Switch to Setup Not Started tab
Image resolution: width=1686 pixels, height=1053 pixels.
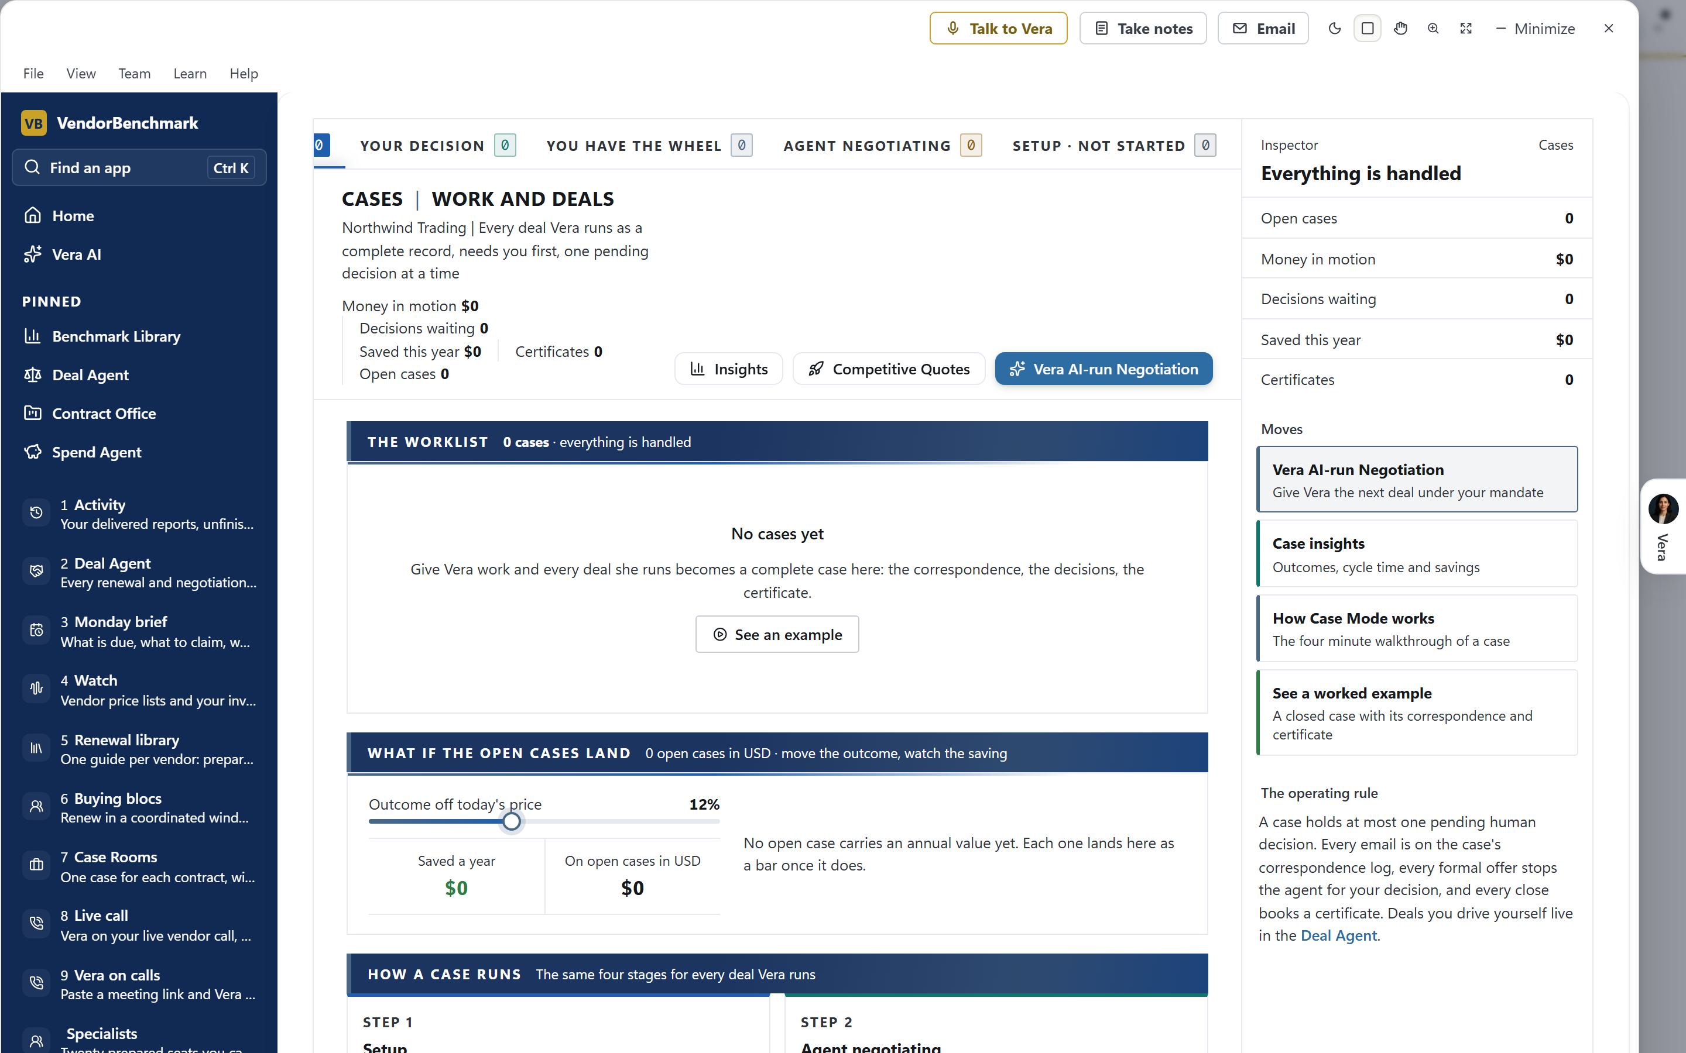[x=1113, y=146]
